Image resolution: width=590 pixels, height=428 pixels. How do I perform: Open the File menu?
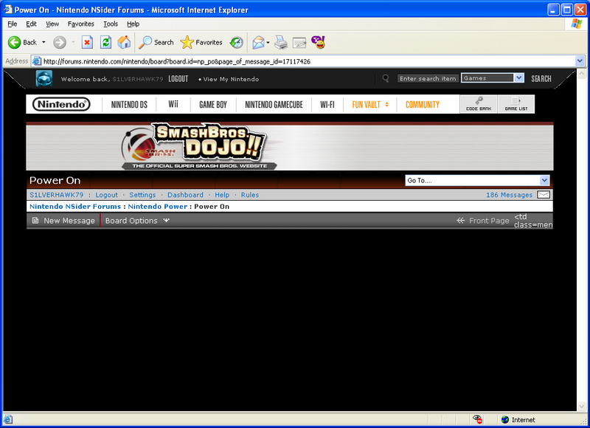pyautogui.click(x=13, y=24)
